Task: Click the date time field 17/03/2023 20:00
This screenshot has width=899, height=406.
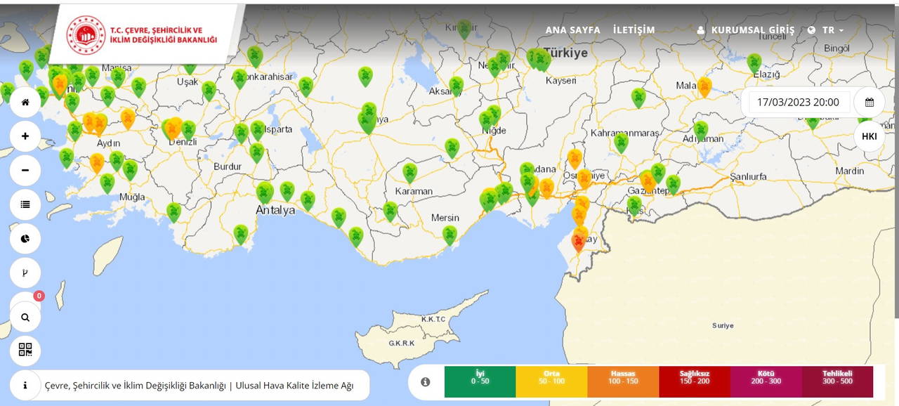Action: [797, 103]
